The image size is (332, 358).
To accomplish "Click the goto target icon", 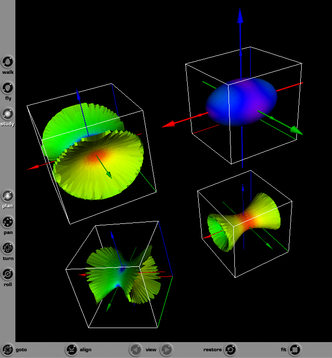I will (8, 349).
